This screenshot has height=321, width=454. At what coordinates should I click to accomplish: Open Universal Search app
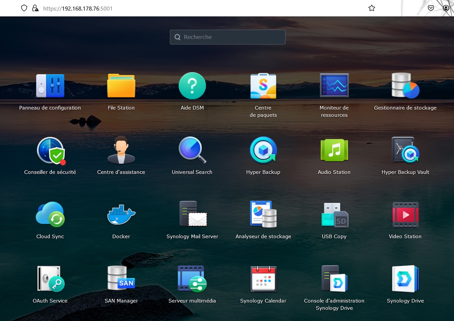click(192, 150)
